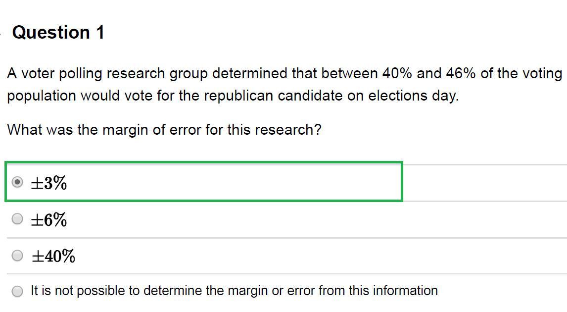Image resolution: width=567 pixels, height=312 pixels.
Task: Click the ±40% answer label text
Action: [53, 256]
